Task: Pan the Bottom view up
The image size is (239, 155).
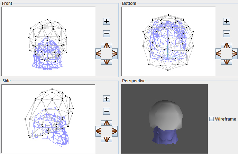Action: click(227, 45)
